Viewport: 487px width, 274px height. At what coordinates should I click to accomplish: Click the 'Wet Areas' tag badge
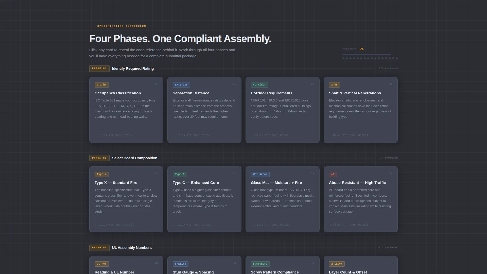pyautogui.click(x=260, y=174)
